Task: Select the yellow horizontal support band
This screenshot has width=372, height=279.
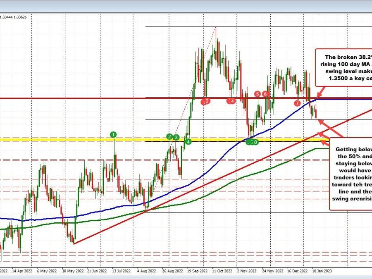Action: 83,141
